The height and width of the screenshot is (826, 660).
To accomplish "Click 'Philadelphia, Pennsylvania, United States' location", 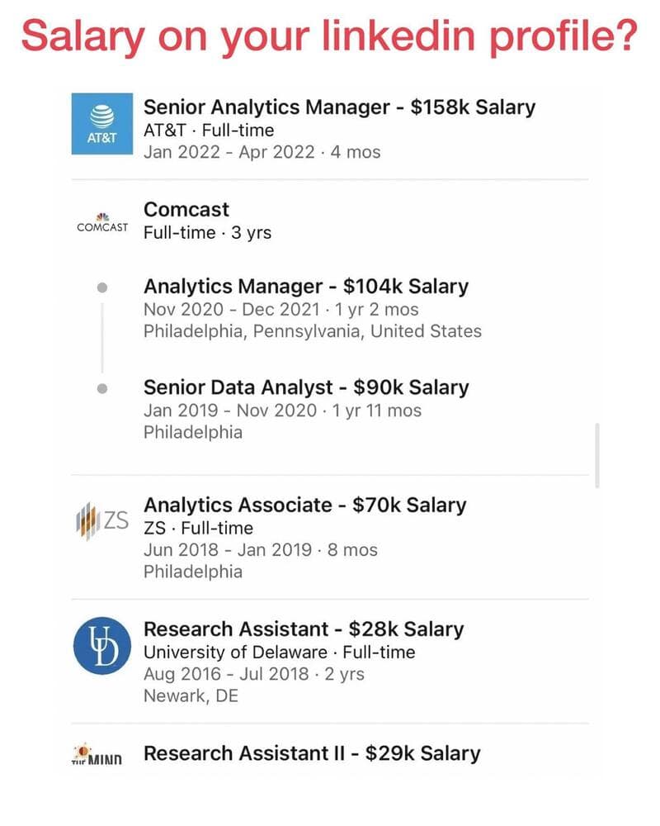I will click(312, 331).
